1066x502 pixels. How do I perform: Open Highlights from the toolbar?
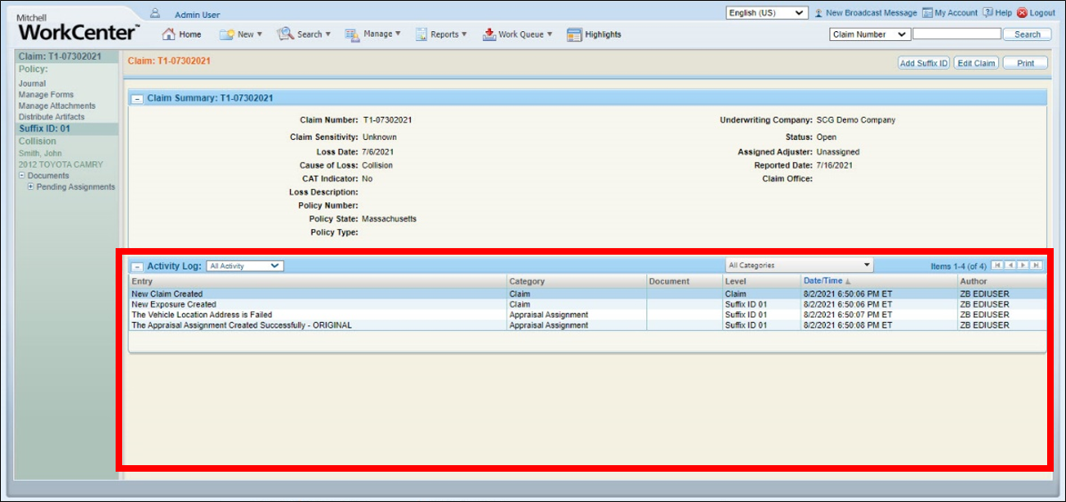pos(594,34)
